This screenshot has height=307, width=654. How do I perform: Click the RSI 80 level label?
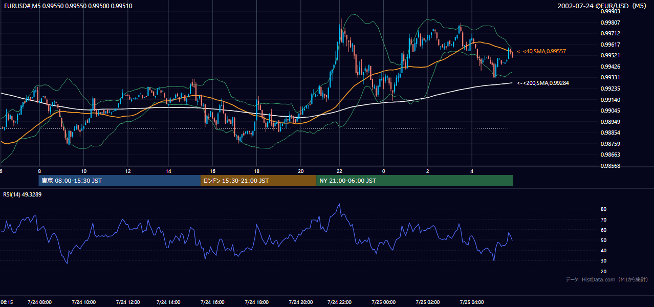point(603,209)
